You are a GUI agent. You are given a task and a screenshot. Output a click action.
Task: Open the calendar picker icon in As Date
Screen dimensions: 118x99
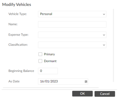(86, 81)
